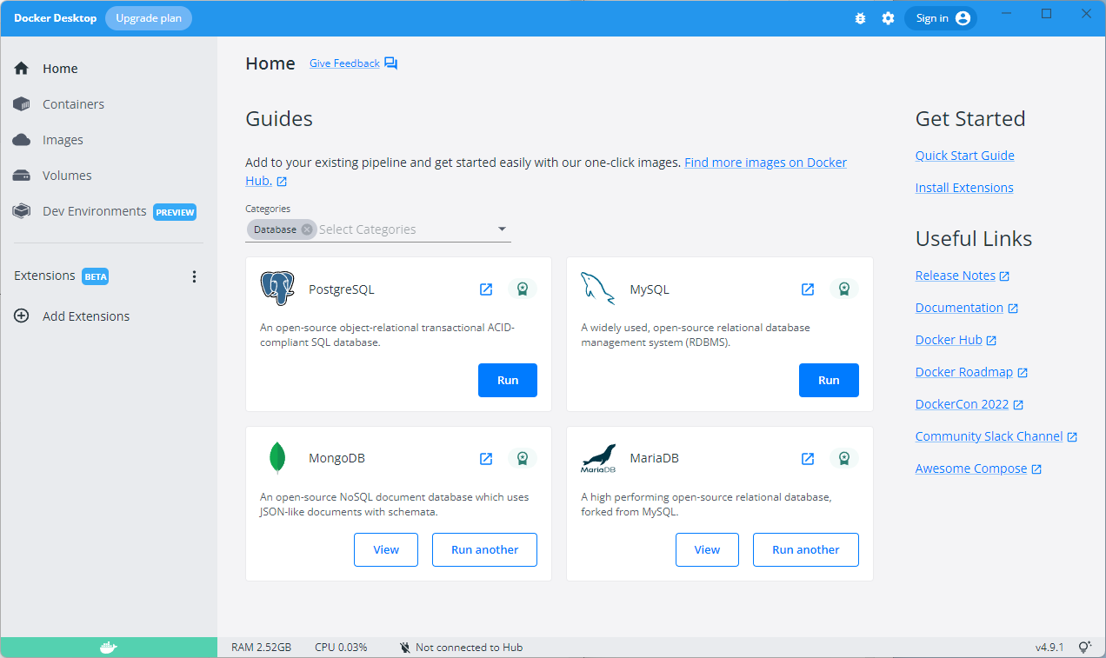
Task: Click the Dev Environments box icon
Action: coord(22,211)
